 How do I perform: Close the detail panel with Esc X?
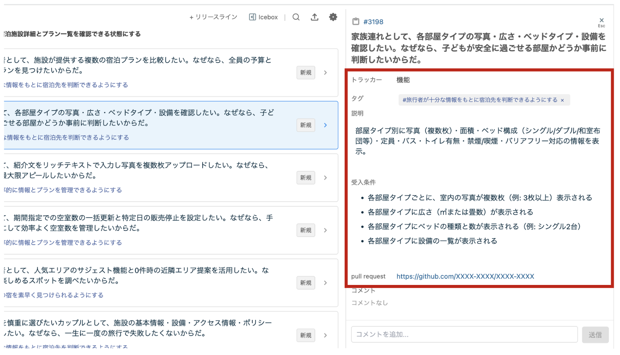(x=601, y=22)
